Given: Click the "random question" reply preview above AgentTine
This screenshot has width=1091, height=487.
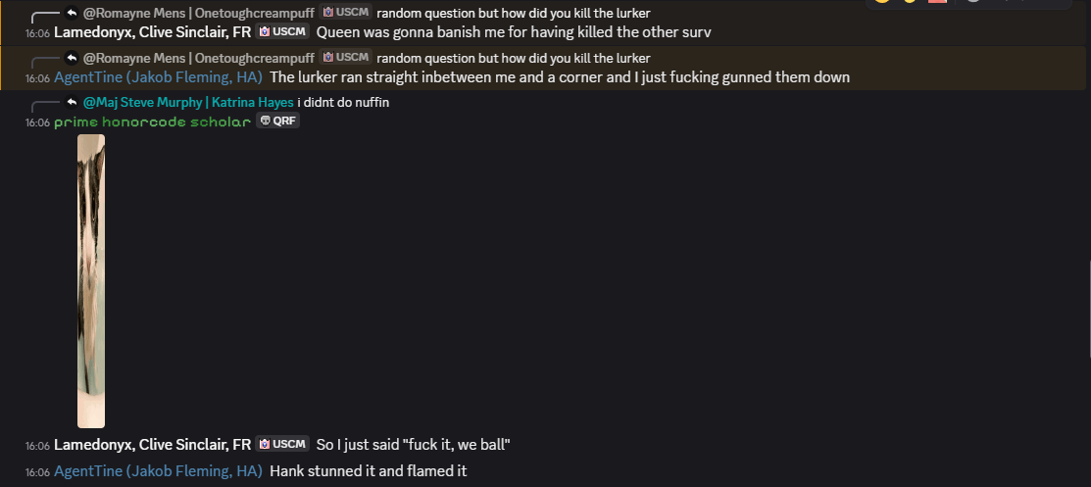Looking at the screenshot, I should tap(513, 58).
